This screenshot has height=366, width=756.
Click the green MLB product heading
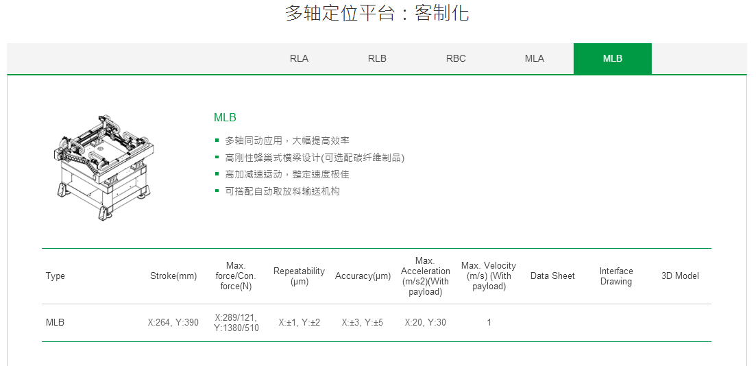(x=225, y=118)
